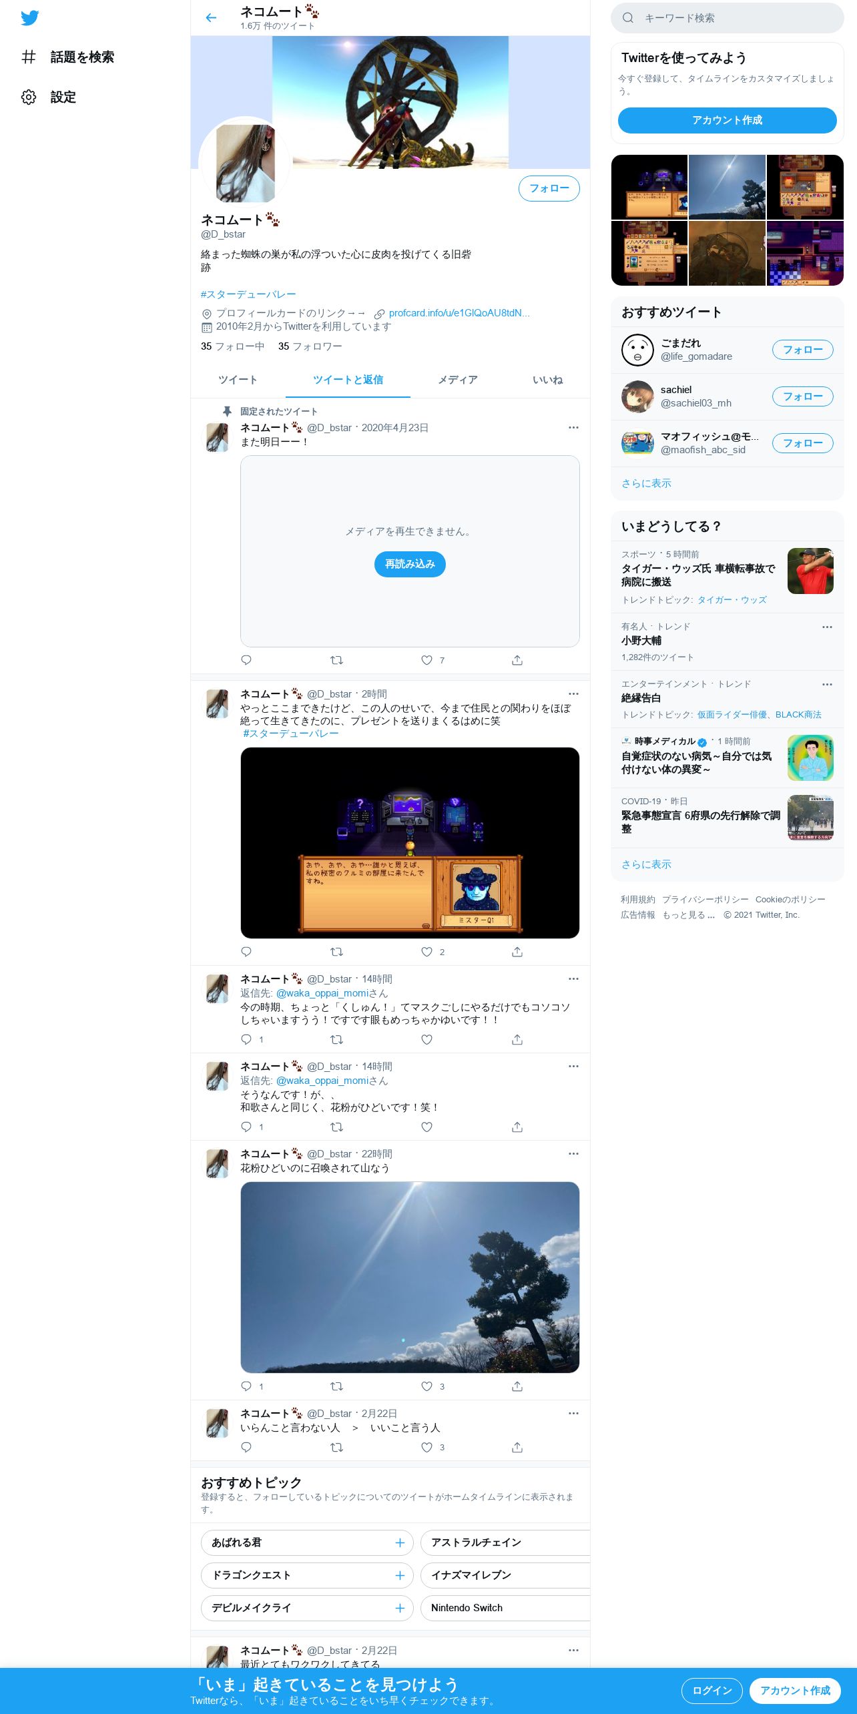The height and width of the screenshot is (1714, 857).
Task: Like the くしゅん reply tweet
Action: click(427, 1039)
